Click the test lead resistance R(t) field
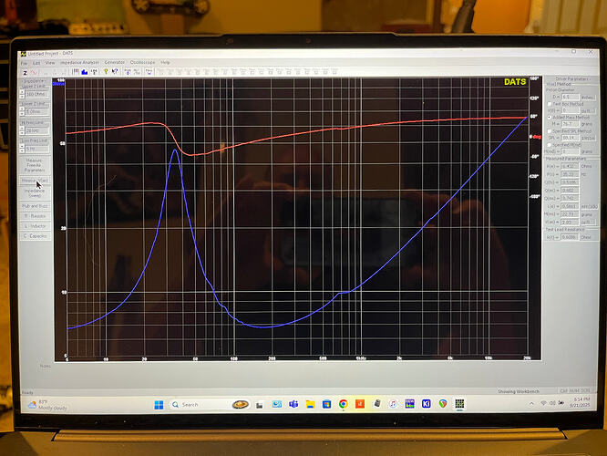Viewport: 607px width, 456px height. pos(571,237)
